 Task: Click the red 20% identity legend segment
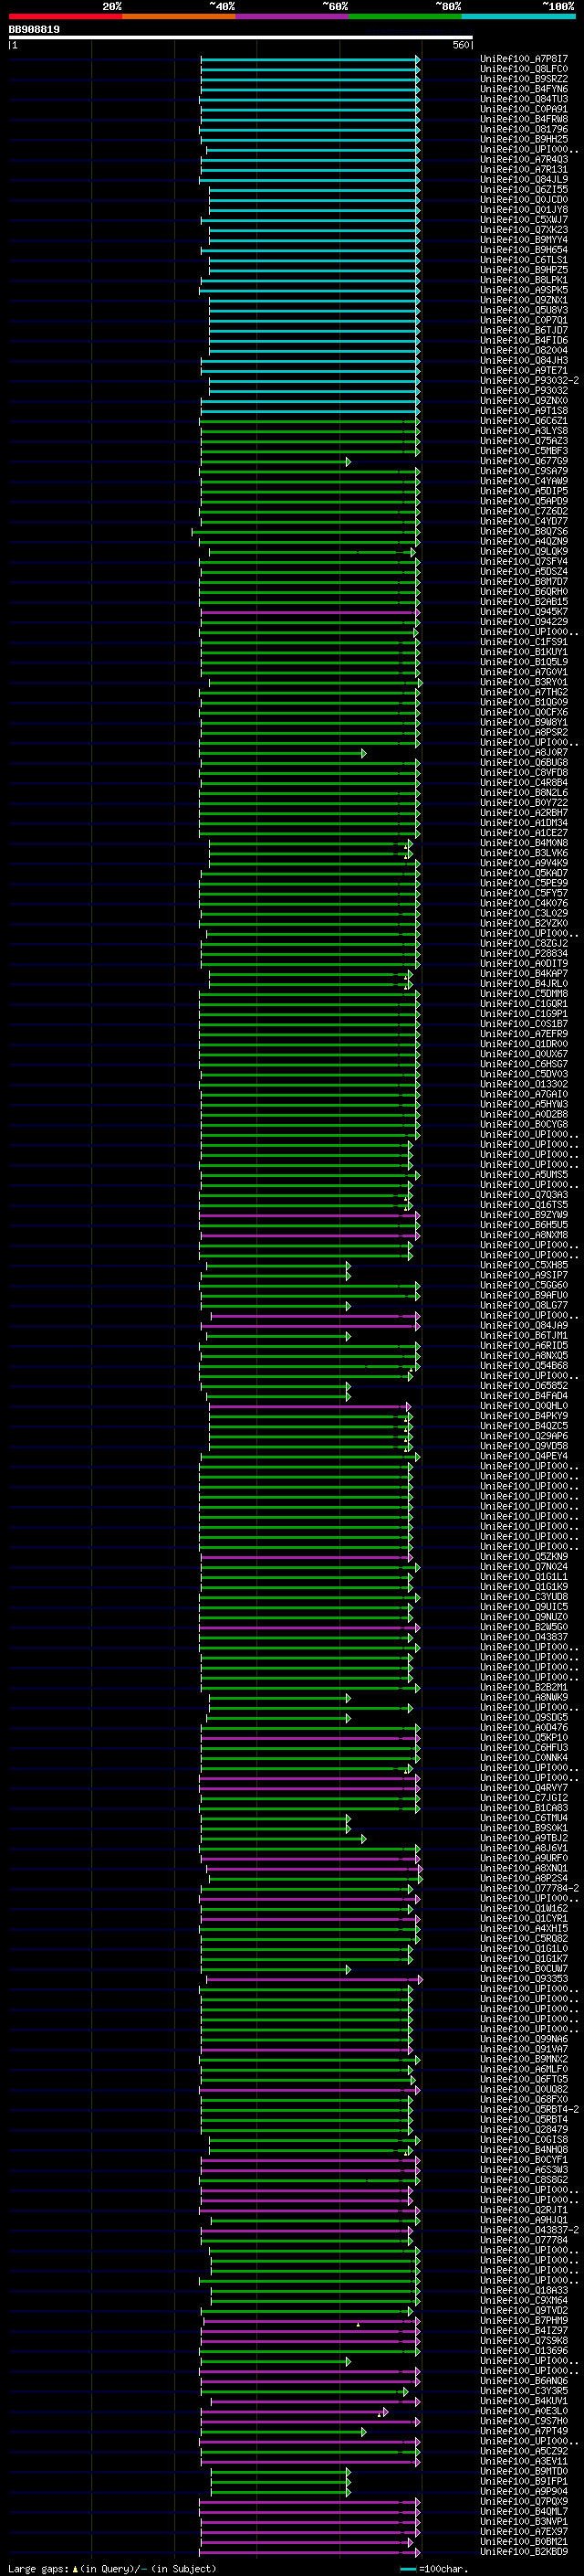pos(65,16)
